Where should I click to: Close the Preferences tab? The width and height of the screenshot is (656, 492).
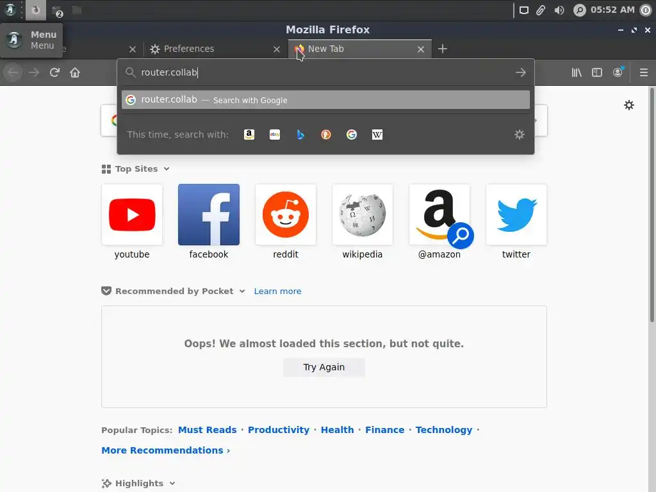tap(277, 49)
